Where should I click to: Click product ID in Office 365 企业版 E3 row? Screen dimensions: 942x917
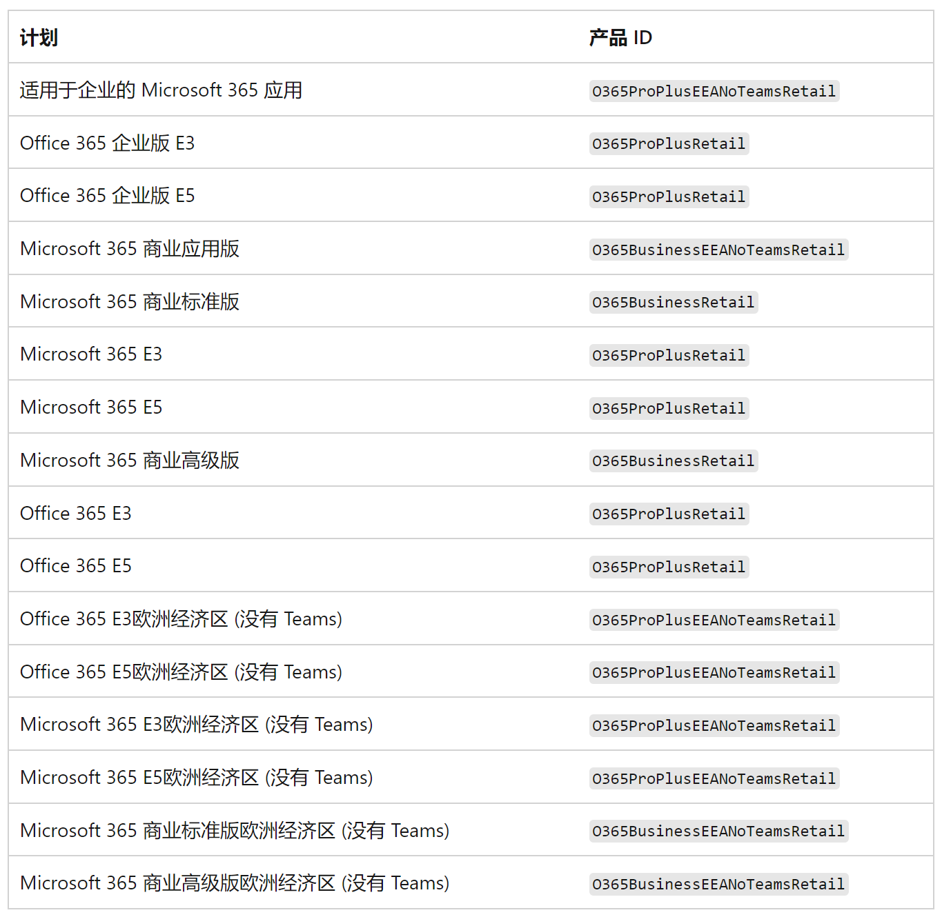(x=669, y=143)
